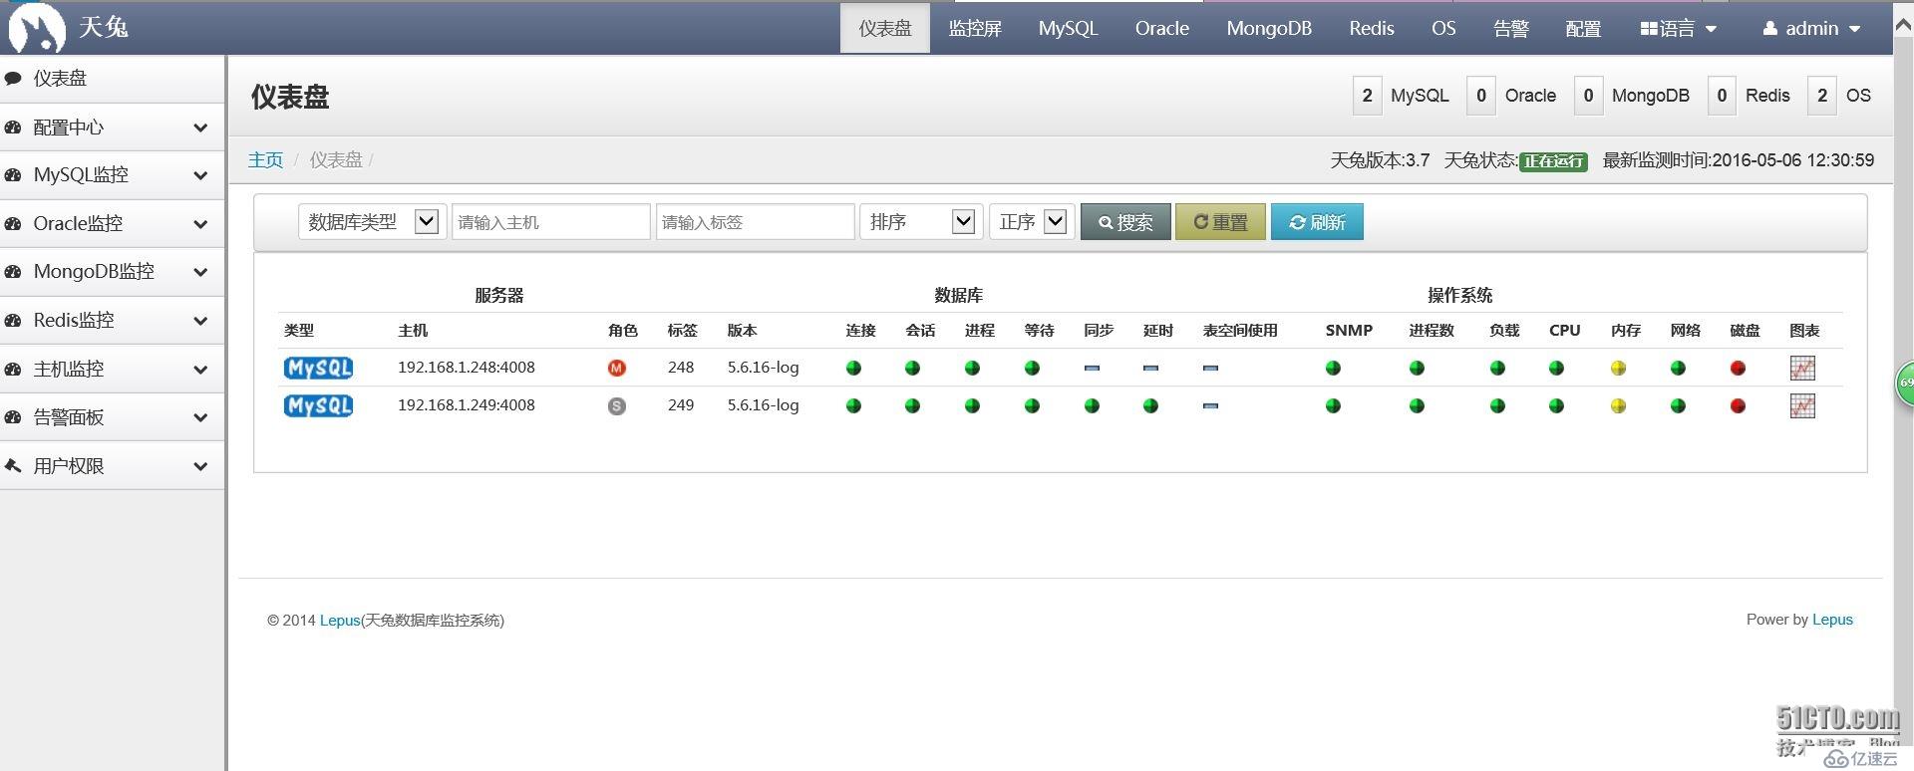Viewport: 1914px width, 771px height.
Task: Click the green floating side badge
Action: (x=1904, y=384)
